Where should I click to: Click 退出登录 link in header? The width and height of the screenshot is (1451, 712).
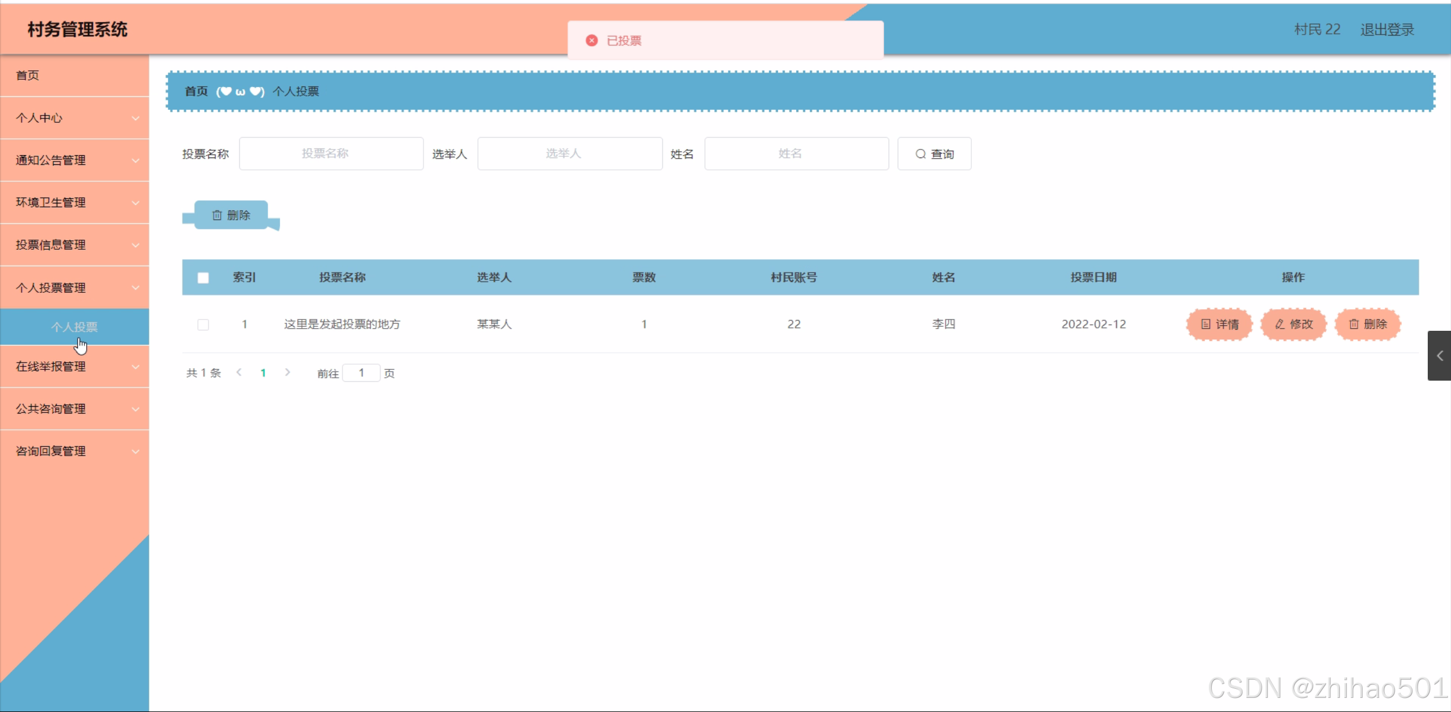1387,29
